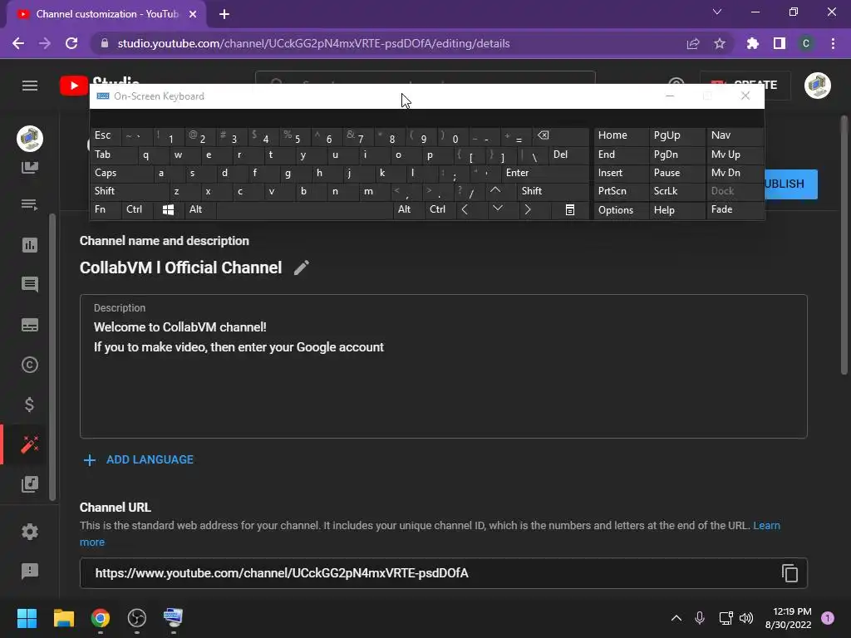Bookmark this page with the star icon
Viewport: 851px width, 638px height.
pyautogui.click(x=720, y=43)
